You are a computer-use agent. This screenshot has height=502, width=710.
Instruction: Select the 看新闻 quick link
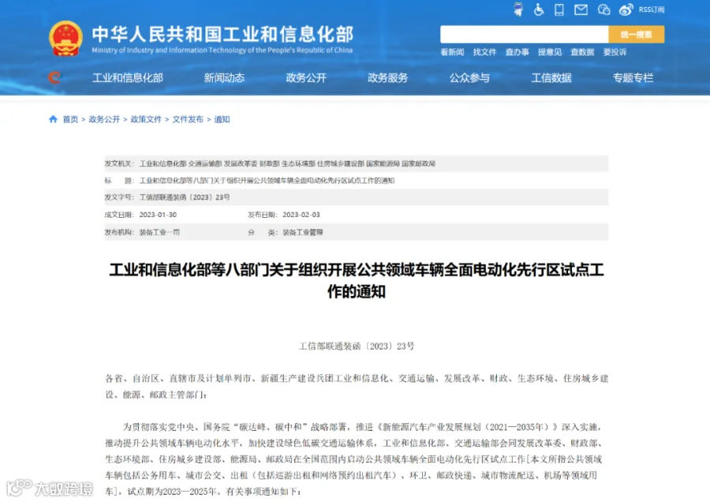452,52
